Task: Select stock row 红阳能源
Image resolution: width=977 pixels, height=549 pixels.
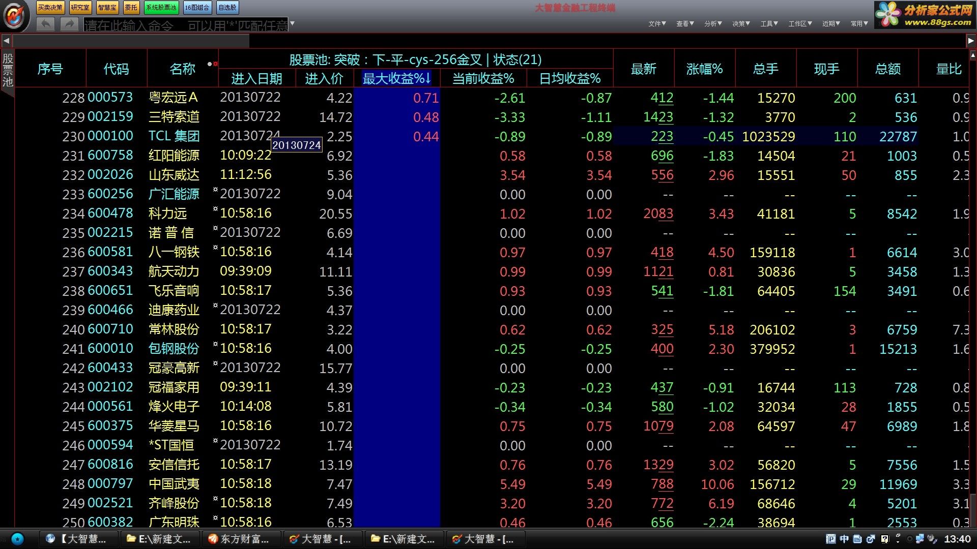Action: click(492, 156)
